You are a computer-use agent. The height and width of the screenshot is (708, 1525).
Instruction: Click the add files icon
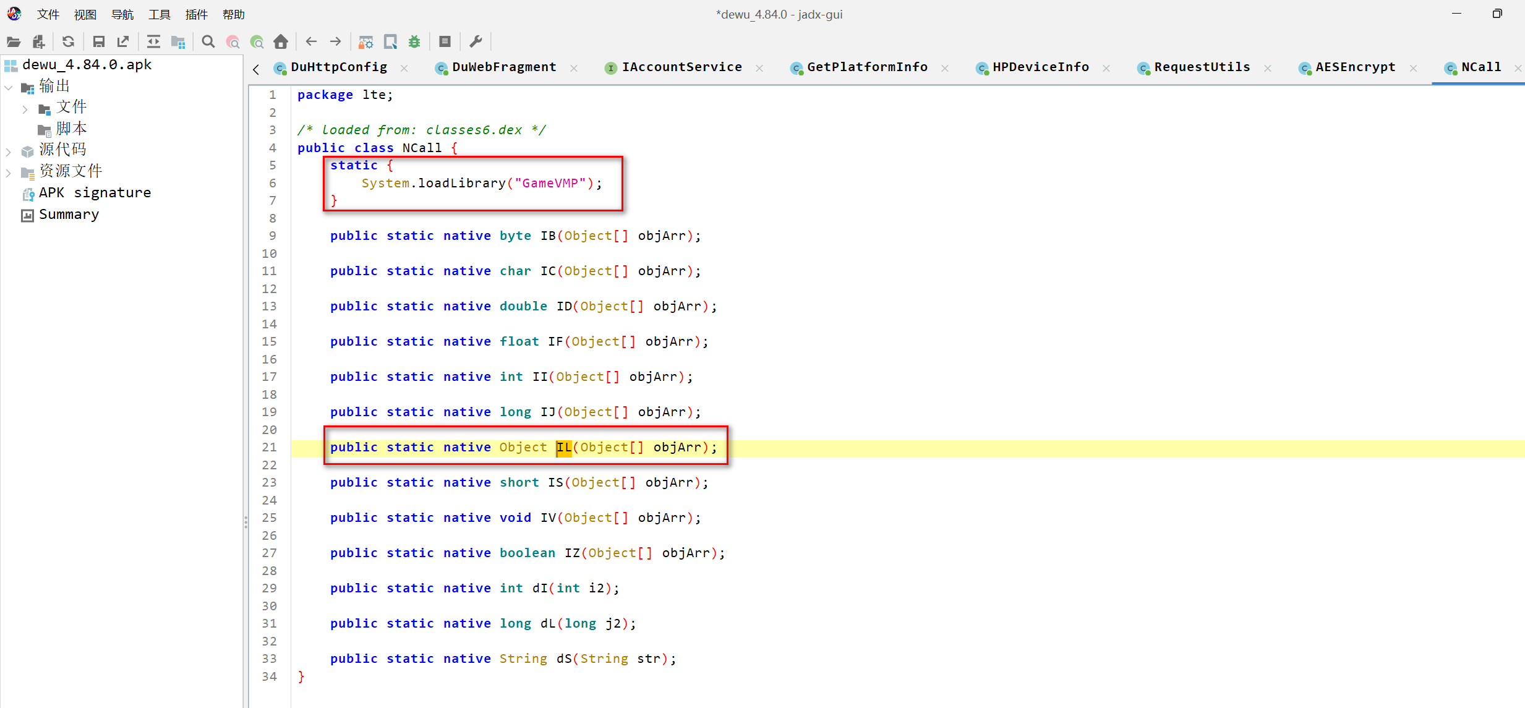coord(38,41)
